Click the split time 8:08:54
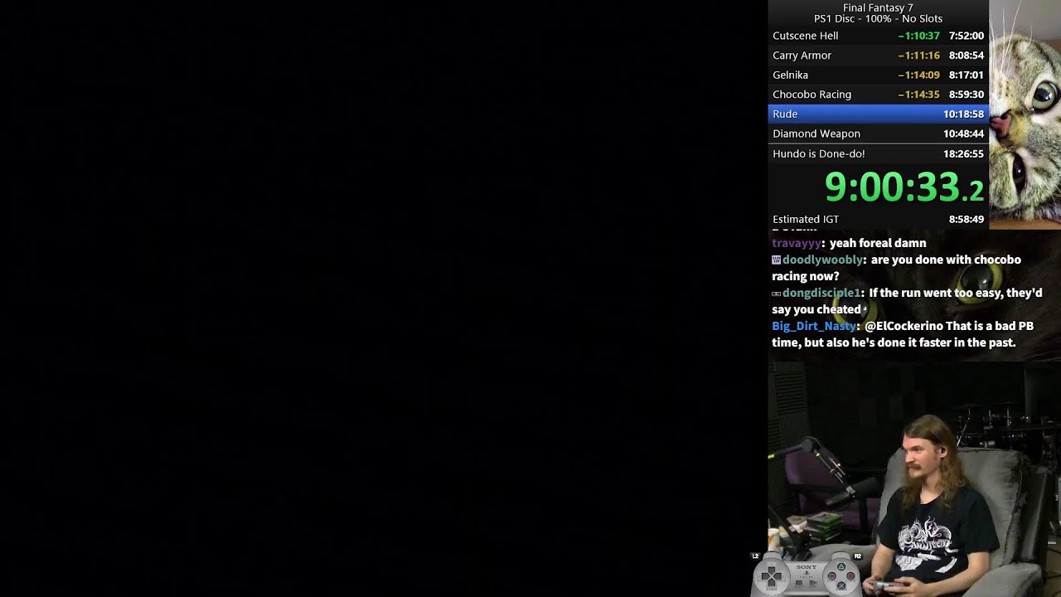This screenshot has width=1061, height=597. [966, 56]
